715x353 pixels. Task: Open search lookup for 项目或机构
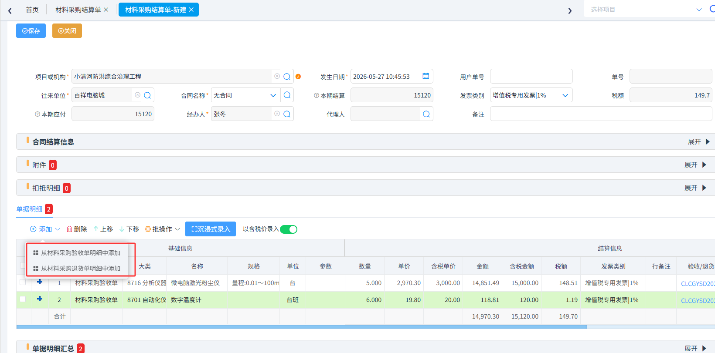[x=287, y=77]
